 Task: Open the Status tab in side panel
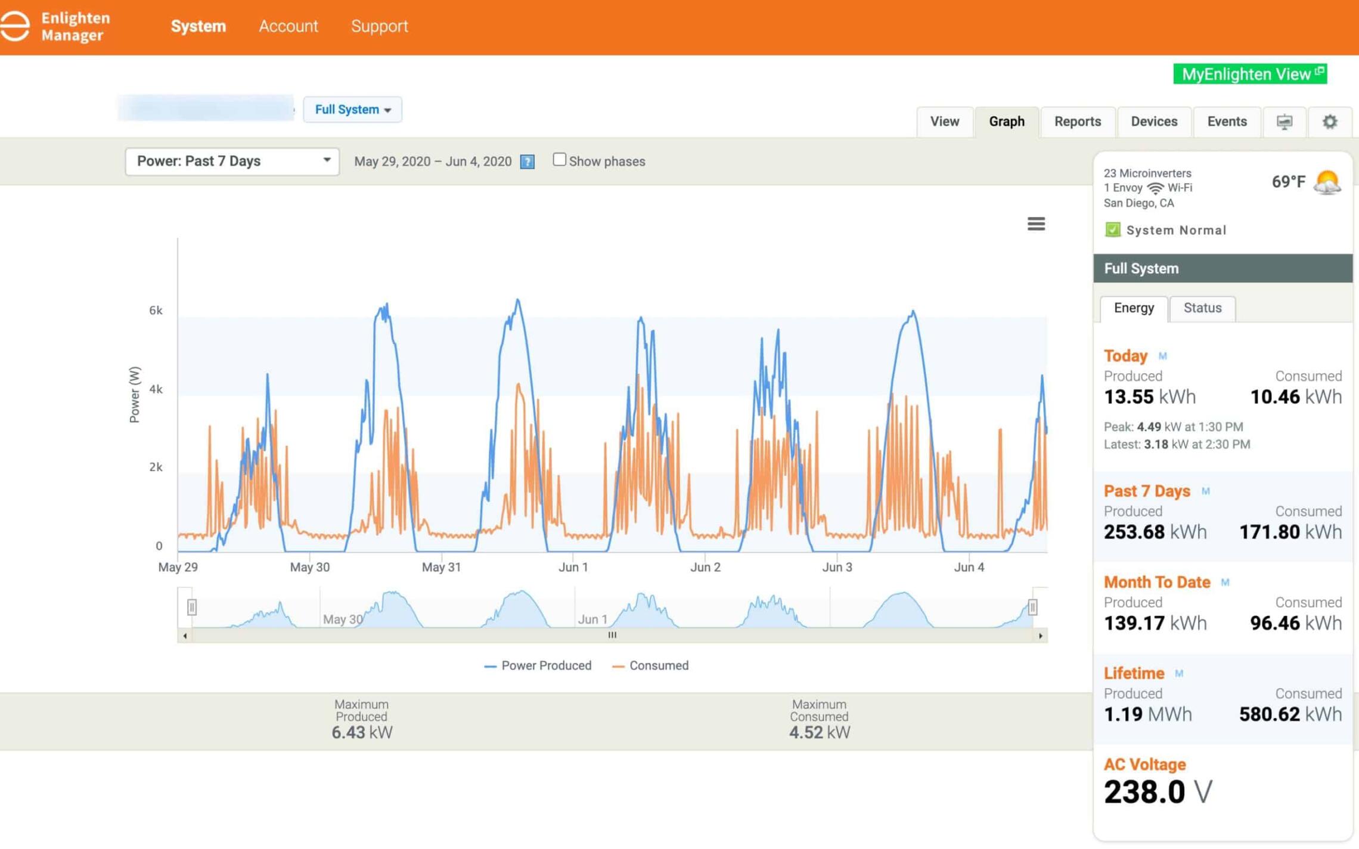tap(1202, 308)
